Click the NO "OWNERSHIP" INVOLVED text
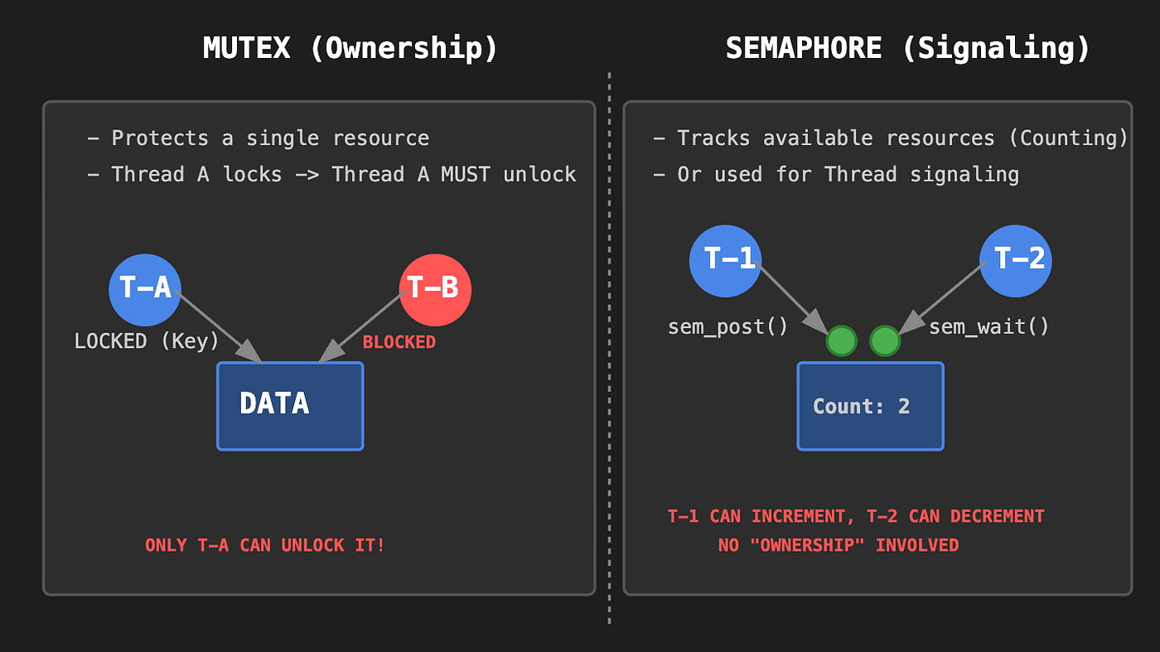The width and height of the screenshot is (1160, 652). [x=839, y=545]
